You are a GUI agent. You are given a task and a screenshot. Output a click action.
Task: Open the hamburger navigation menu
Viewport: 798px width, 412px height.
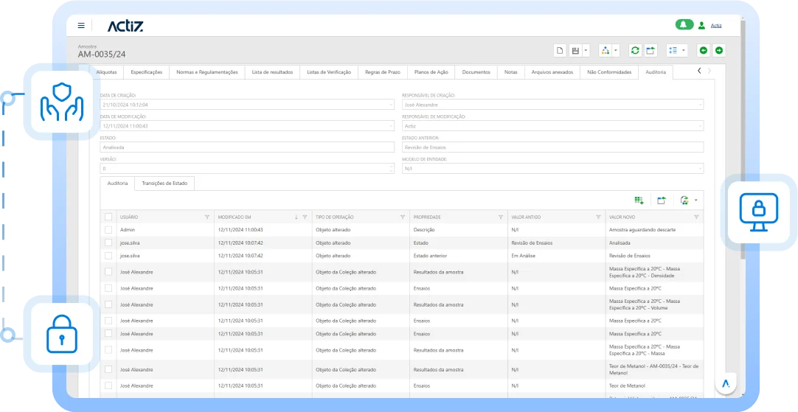coord(81,26)
